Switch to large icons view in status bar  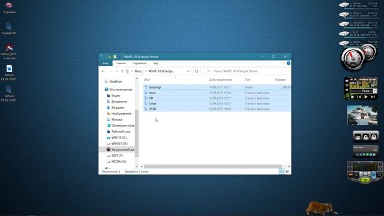tap(287, 172)
